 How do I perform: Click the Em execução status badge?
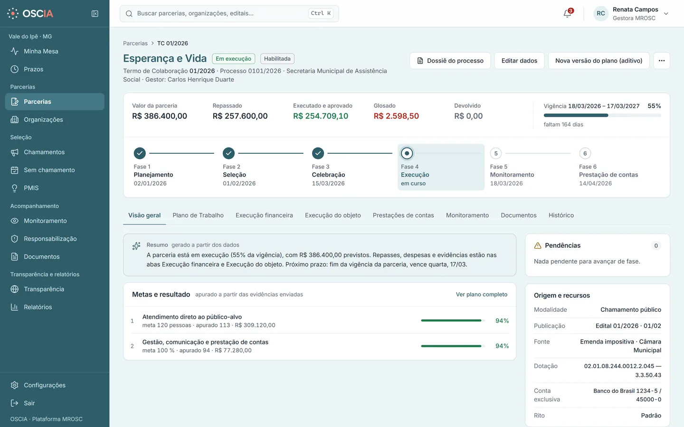pos(233,59)
